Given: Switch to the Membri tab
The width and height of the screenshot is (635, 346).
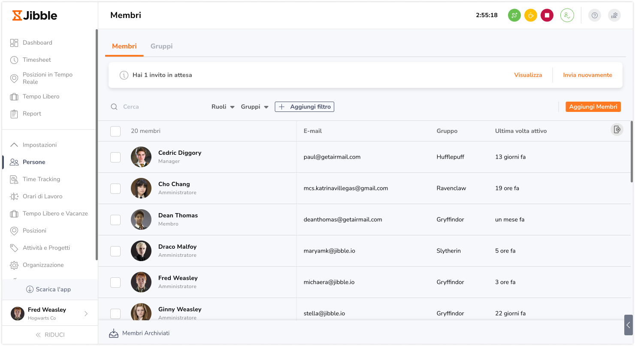Looking at the screenshot, I should pyautogui.click(x=124, y=46).
